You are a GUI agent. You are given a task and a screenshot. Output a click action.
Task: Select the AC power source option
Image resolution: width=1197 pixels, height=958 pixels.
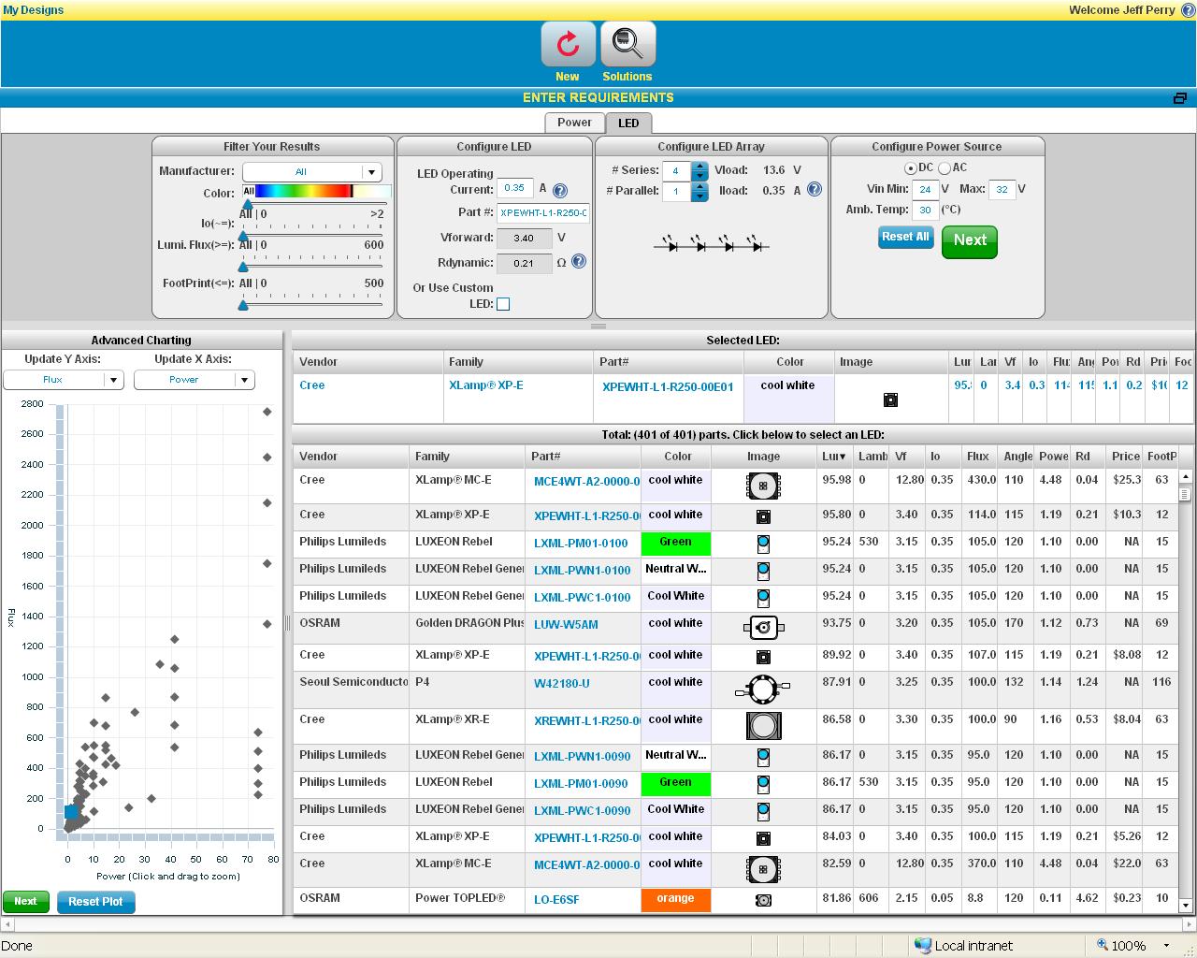point(945,168)
